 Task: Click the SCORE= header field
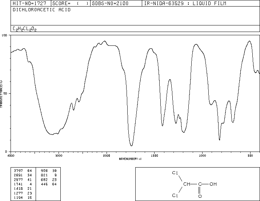pos(71,3)
